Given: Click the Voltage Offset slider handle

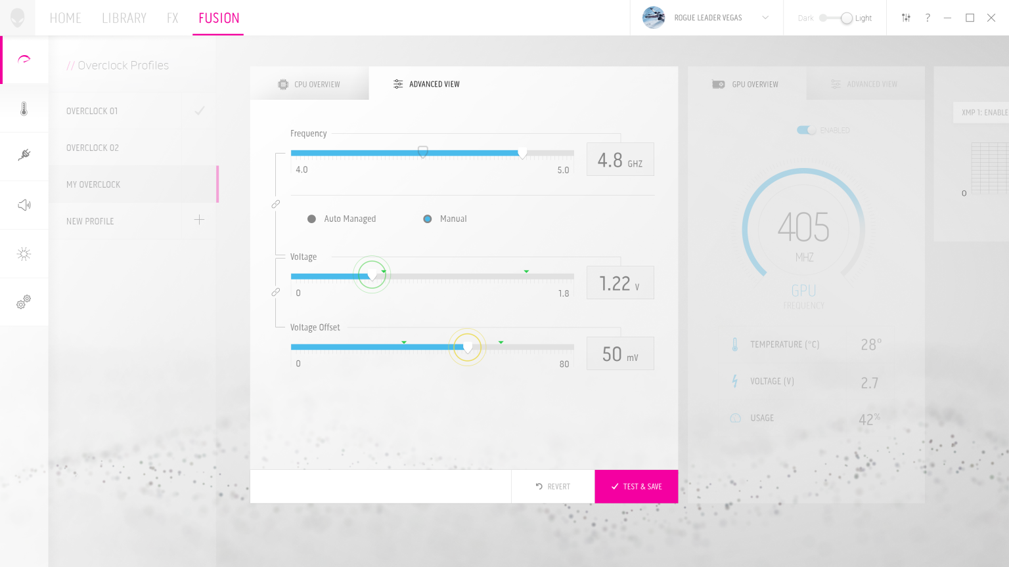Looking at the screenshot, I should 468,347.
